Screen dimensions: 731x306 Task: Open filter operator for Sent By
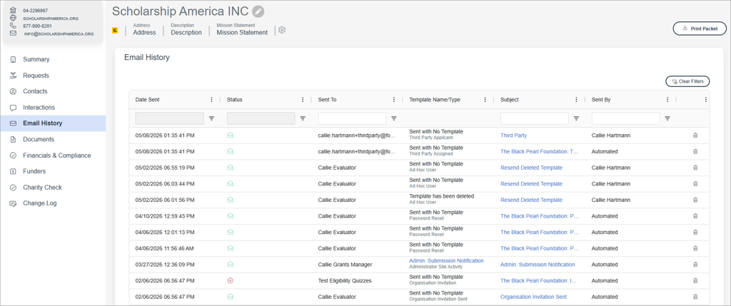[667, 118]
